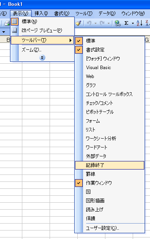Click the Sort Ascending A-Z icon
The image size is (150, 239).
[139, 23]
